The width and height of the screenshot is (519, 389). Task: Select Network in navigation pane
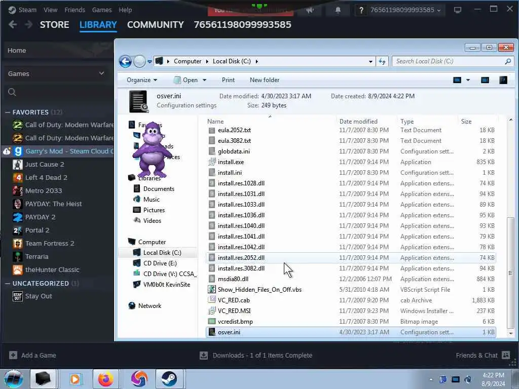click(x=150, y=306)
